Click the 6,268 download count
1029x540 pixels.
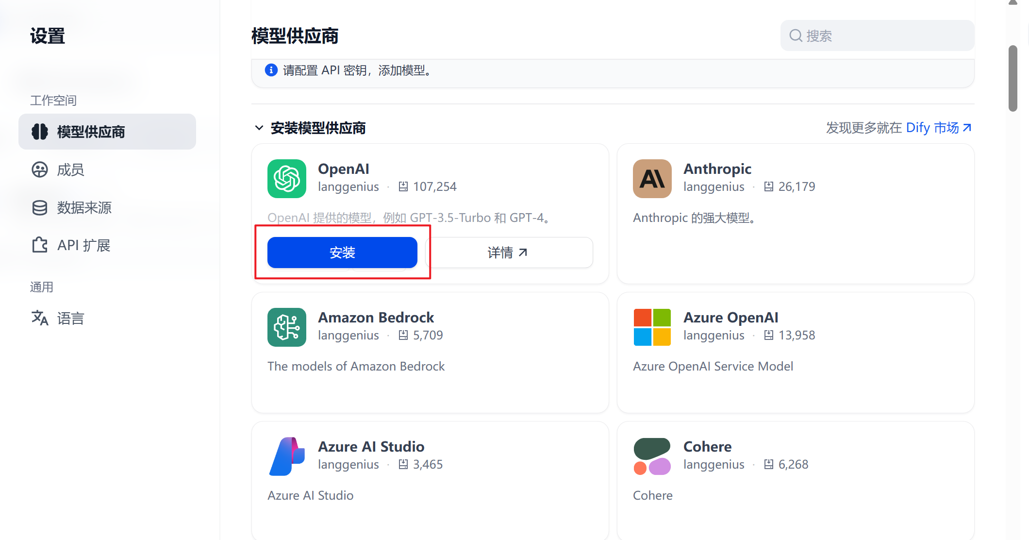point(794,464)
